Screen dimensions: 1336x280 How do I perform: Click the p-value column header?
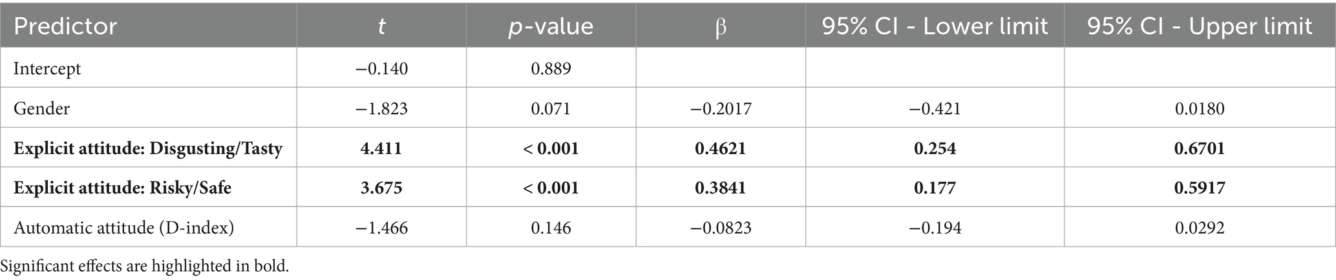pyautogui.click(x=551, y=26)
